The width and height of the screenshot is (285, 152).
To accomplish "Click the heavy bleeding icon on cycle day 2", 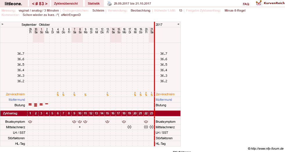I will [x=36, y=105].
